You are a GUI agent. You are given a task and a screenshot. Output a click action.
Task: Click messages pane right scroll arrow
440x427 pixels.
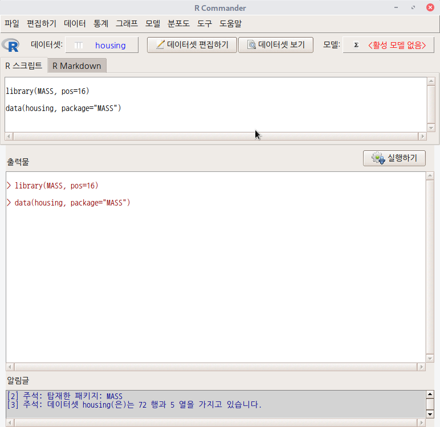(x=421, y=422)
